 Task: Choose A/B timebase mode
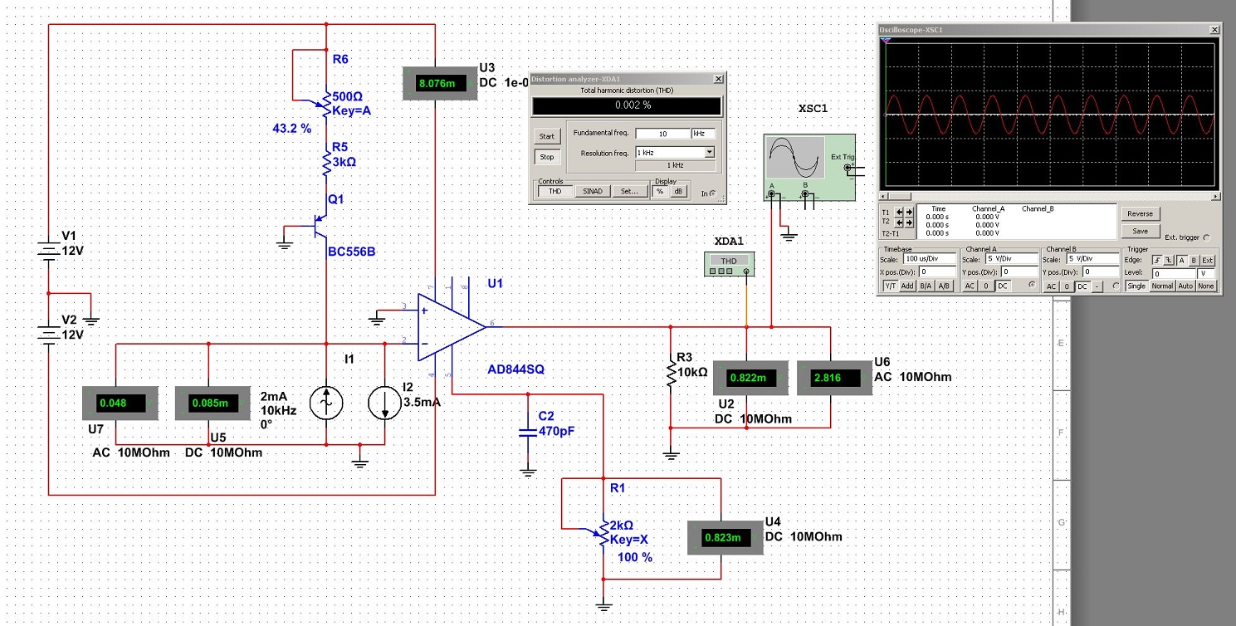click(x=944, y=286)
